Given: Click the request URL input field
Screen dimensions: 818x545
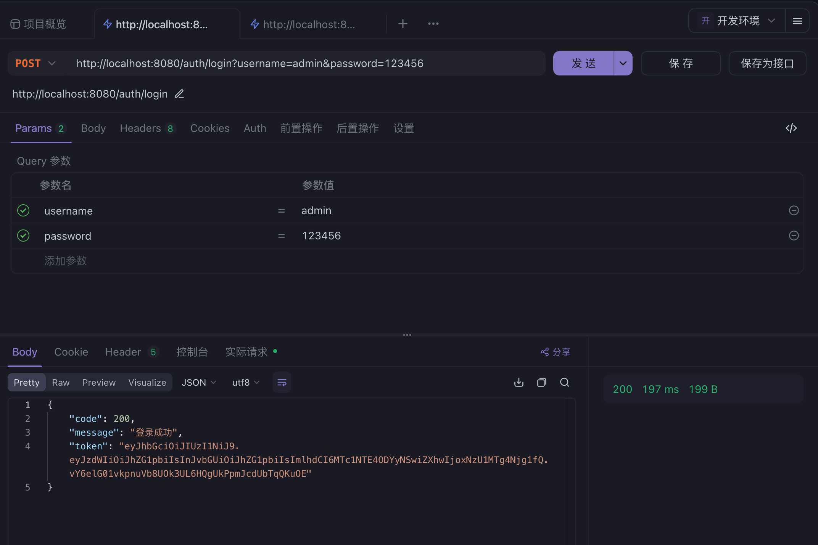Looking at the screenshot, I should click(x=305, y=63).
